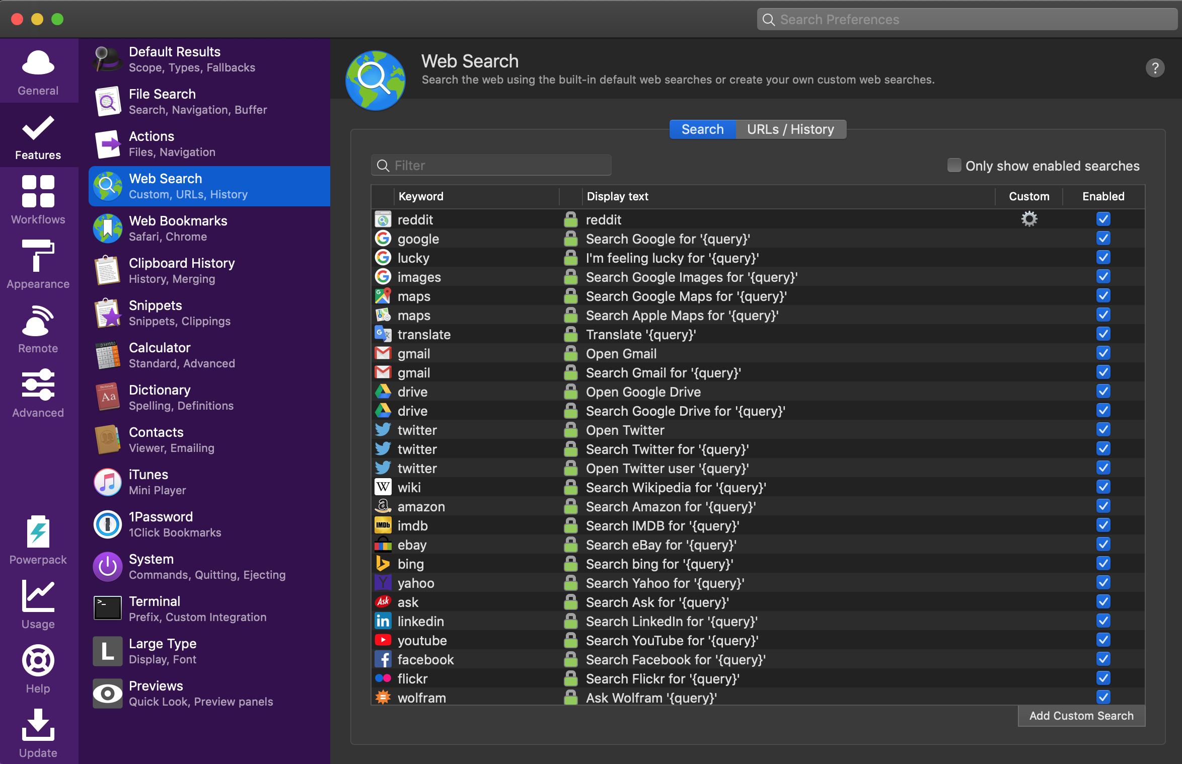
Task: Click the help question mark button
Action: (1155, 68)
